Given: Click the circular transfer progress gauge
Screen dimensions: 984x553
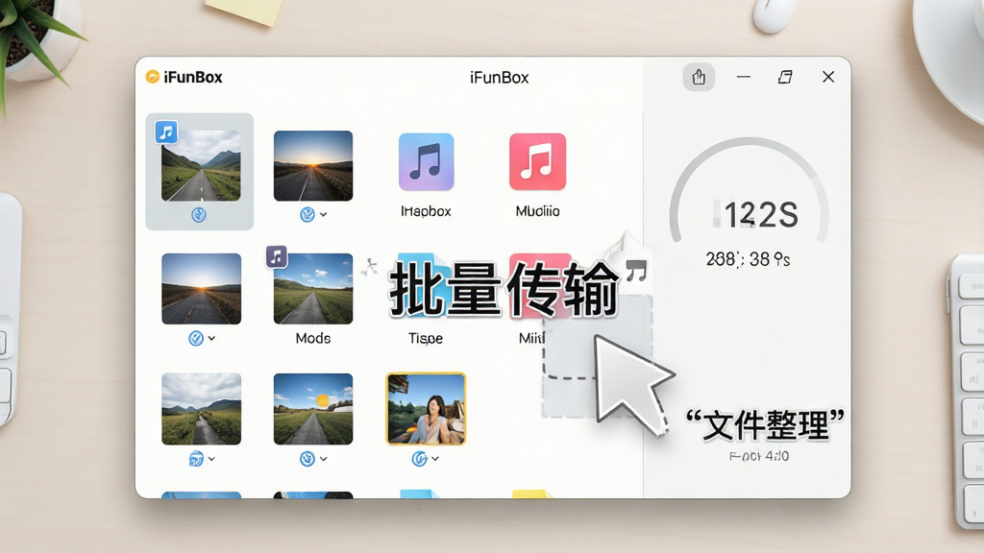Looking at the screenshot, I should coord(750,191).
